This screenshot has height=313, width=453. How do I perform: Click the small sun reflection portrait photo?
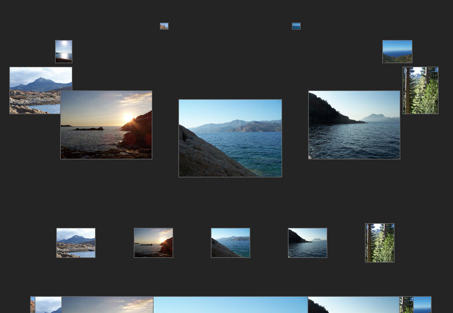pos(64,52)
